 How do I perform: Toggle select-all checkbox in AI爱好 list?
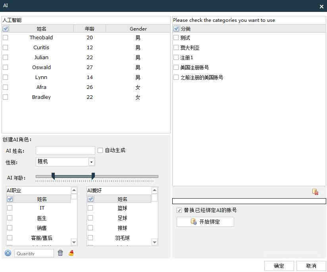pyautogui.click(x=90, y=199)
